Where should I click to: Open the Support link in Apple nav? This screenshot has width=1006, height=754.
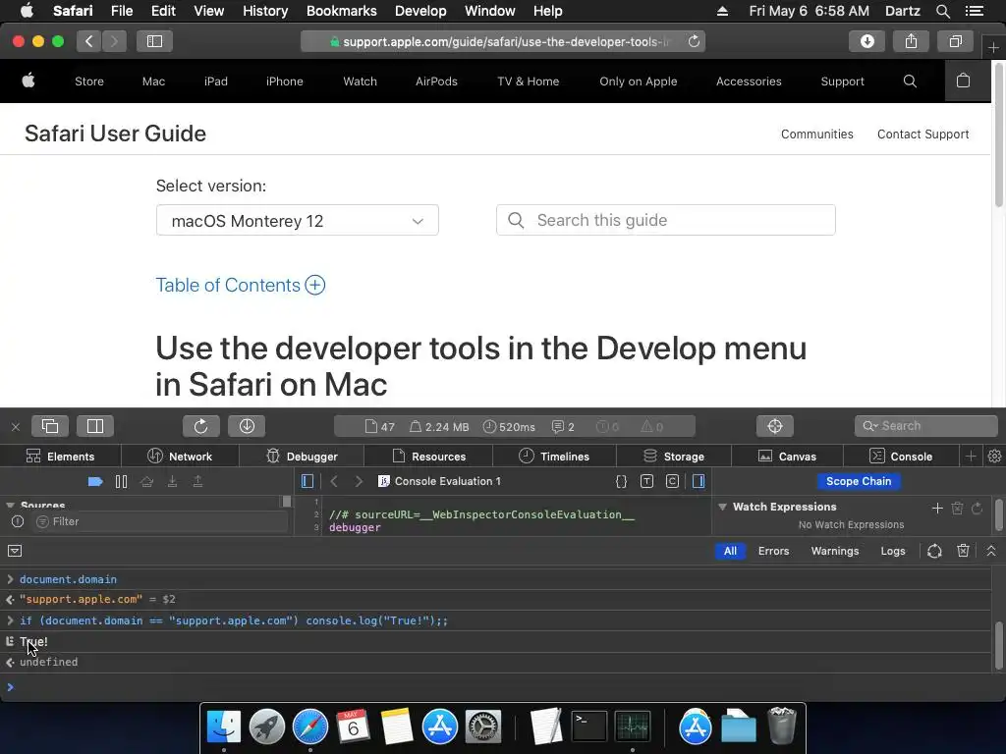[x=842, y=81]
